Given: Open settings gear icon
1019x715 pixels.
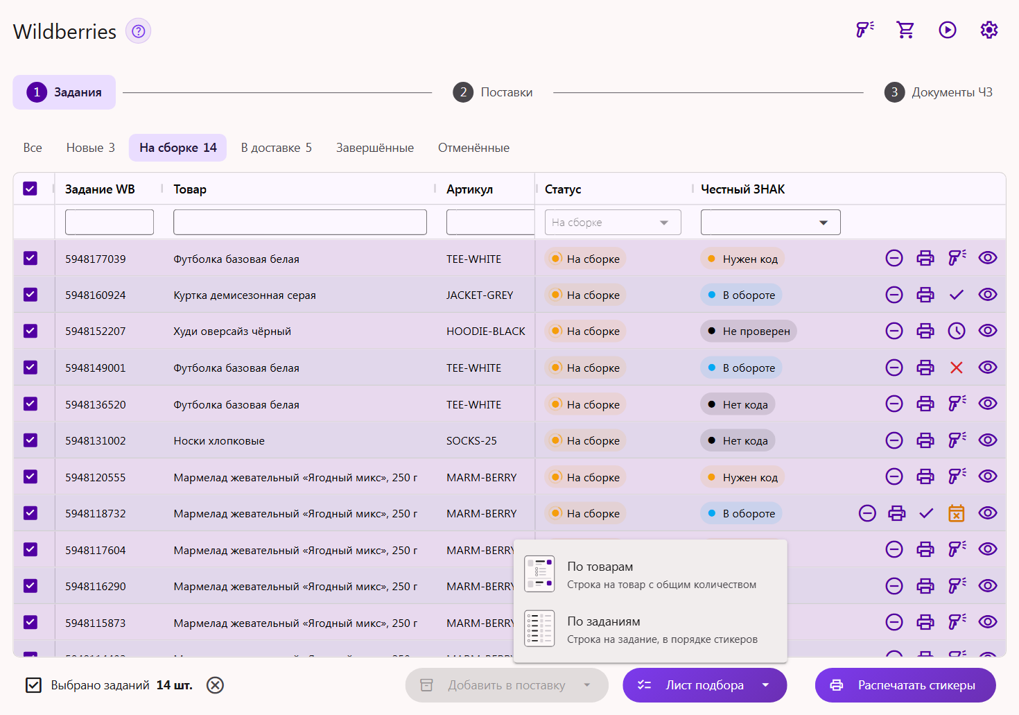Looking at the screenshot, I should (x=989, y=30).
